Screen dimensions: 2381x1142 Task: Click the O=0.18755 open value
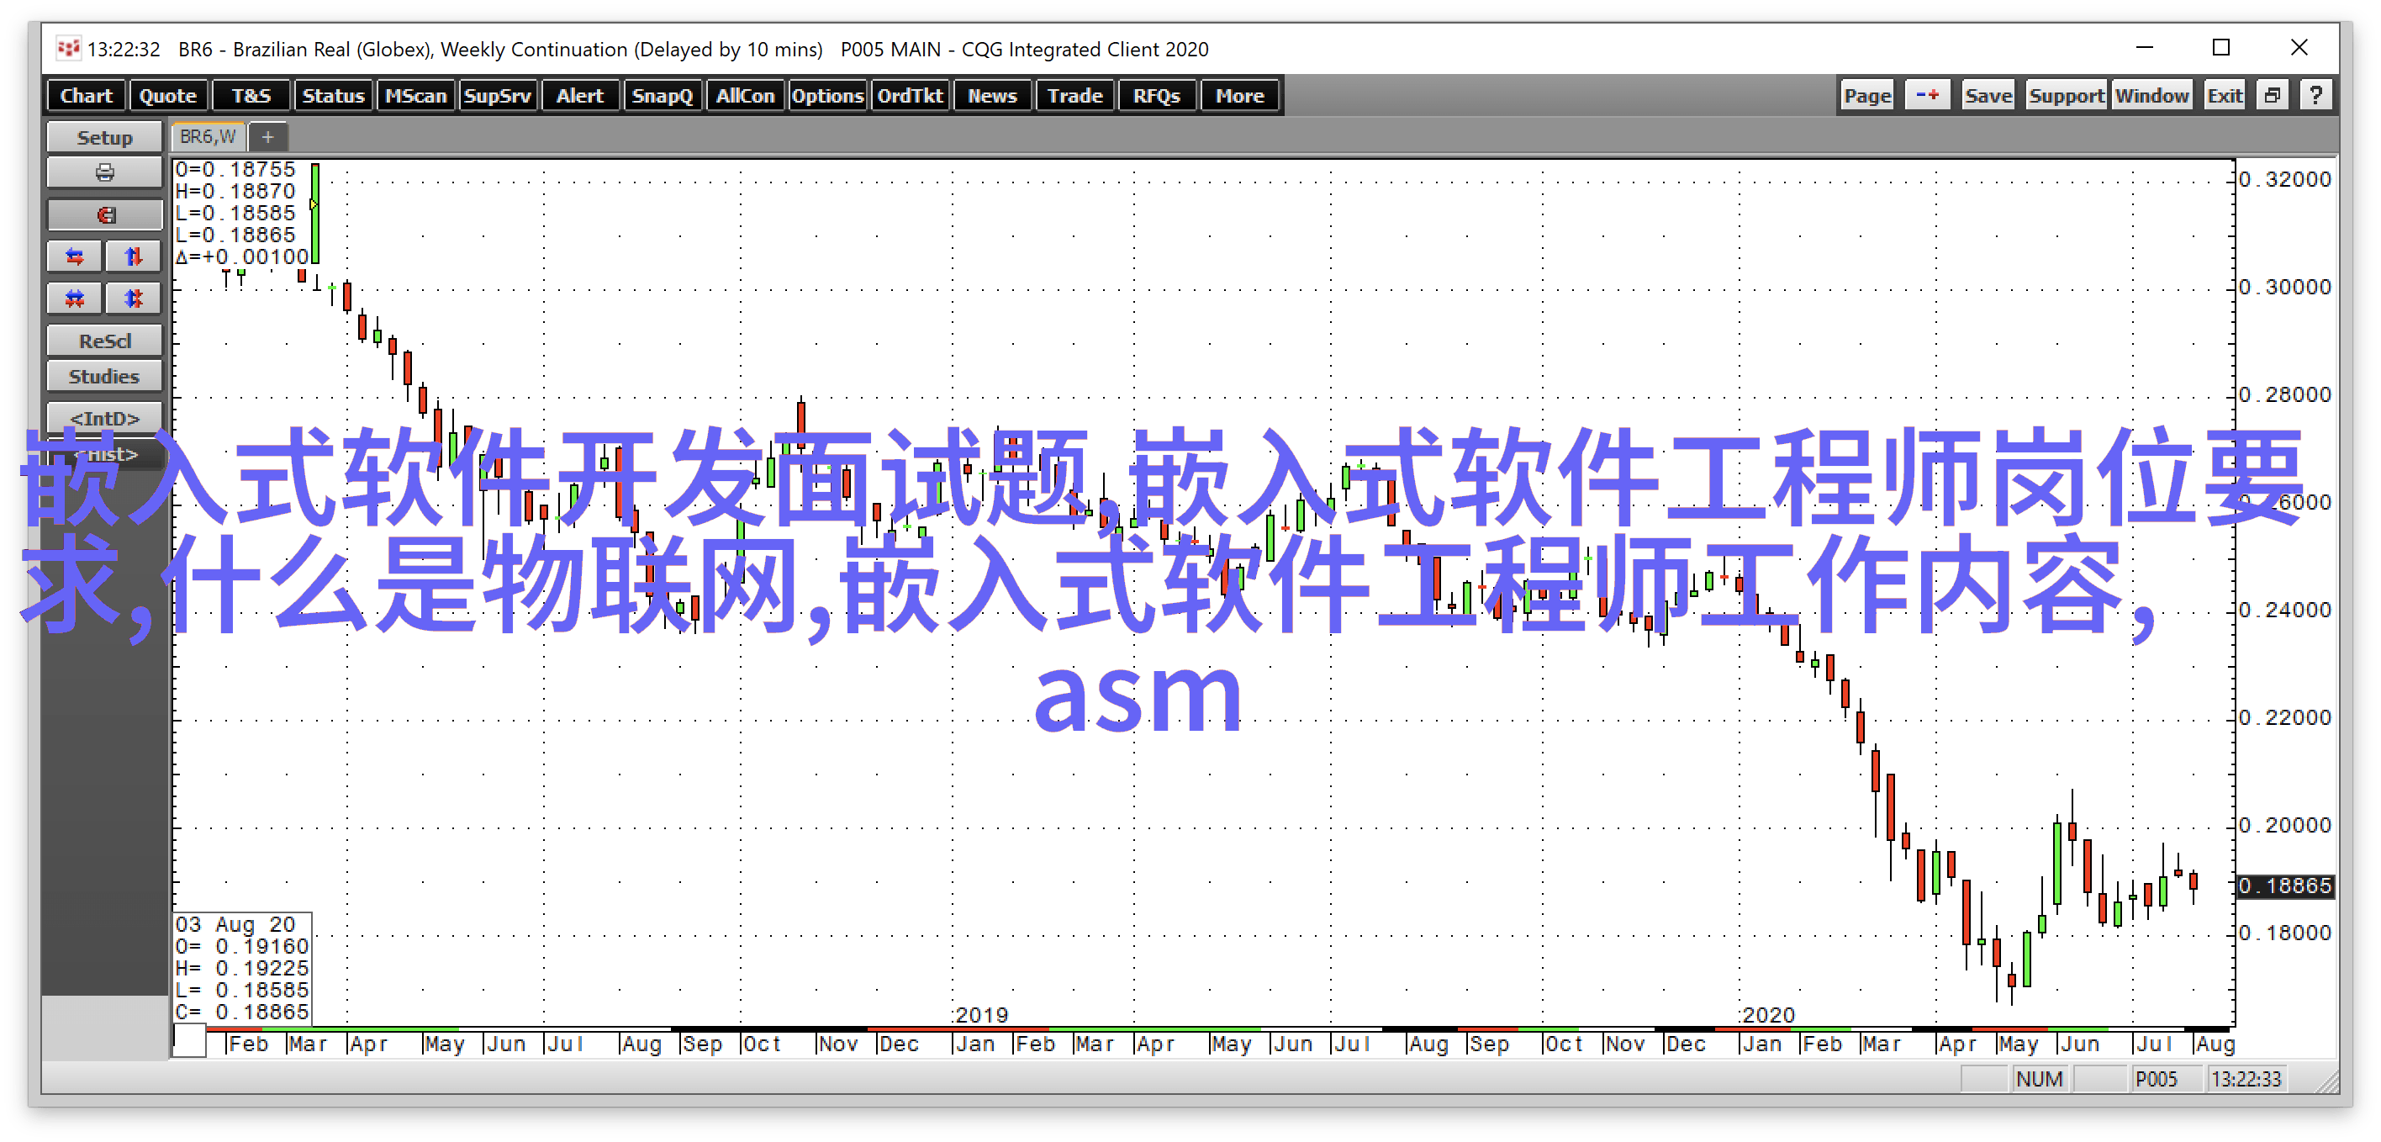tap(235, 169)
